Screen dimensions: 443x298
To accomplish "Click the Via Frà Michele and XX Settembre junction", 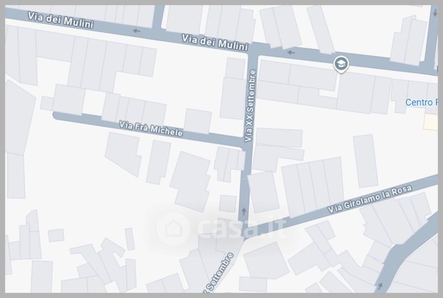I will coord(246,145).
